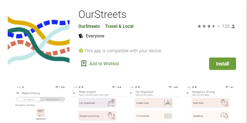Viewport: 247px width, 123px height.
Task: Click the speedometer Speeding icon
Action: [x=225, y=116]
